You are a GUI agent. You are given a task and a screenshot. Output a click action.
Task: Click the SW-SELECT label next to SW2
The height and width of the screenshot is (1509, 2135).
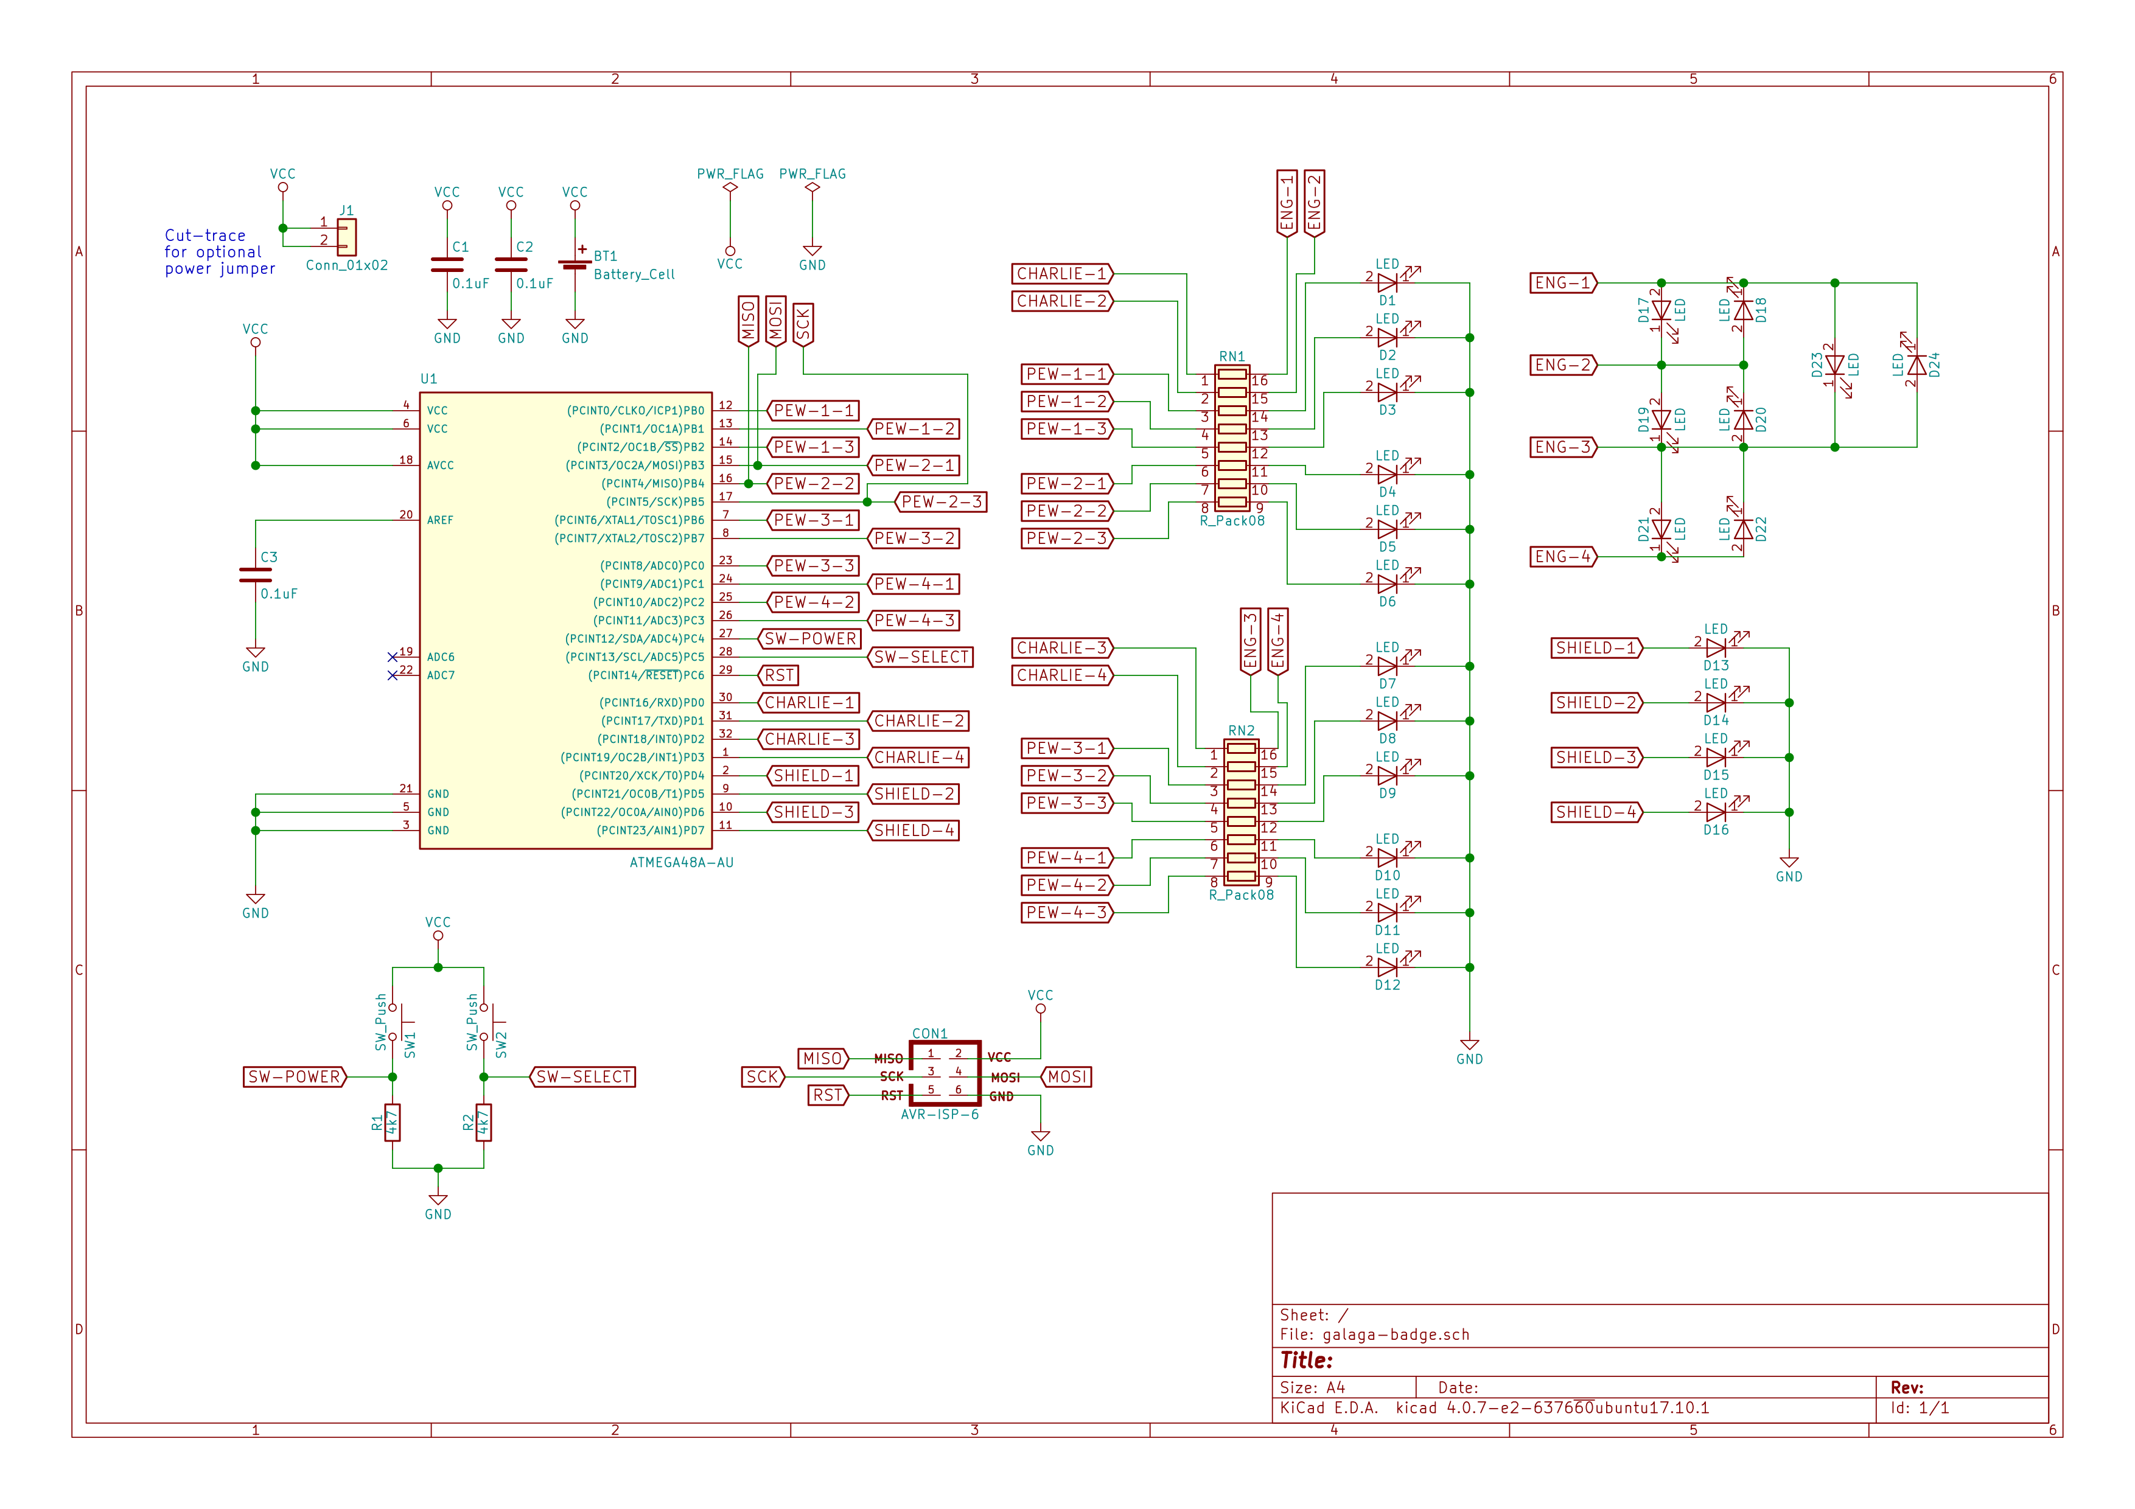(x=583, y=1076)
